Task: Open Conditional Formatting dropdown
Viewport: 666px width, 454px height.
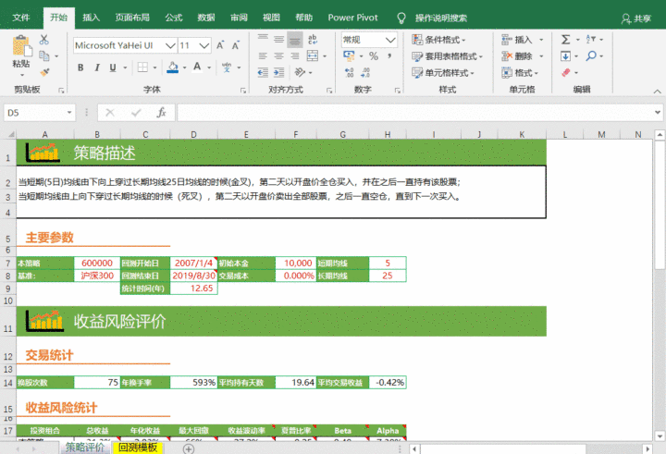Action: pos(438,40)
